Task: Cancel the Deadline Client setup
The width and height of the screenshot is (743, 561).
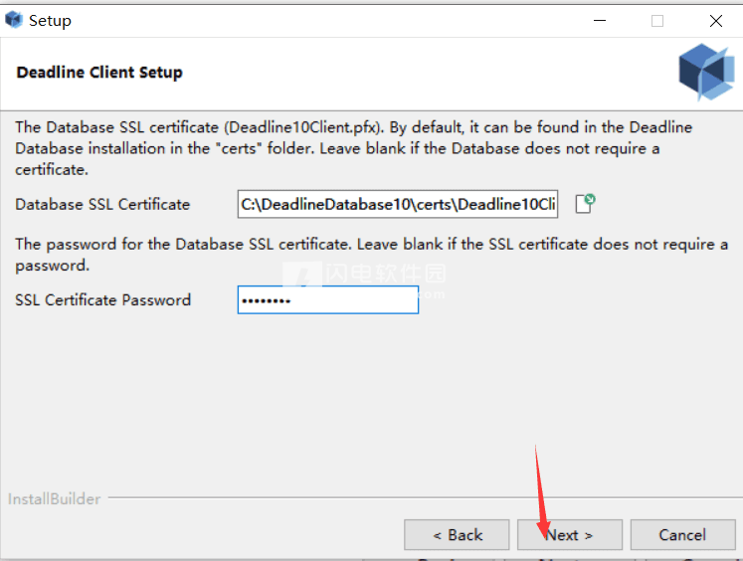Action: click(682, 535)
